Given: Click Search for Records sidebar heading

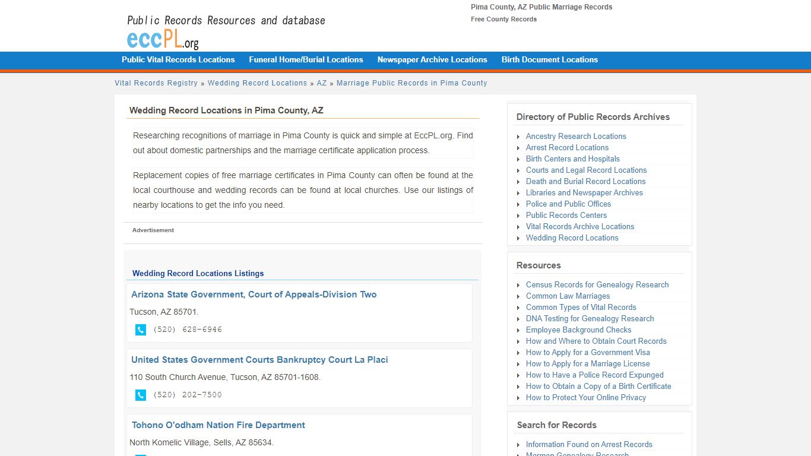Looking at the screenshot, I should pos(557,425).
